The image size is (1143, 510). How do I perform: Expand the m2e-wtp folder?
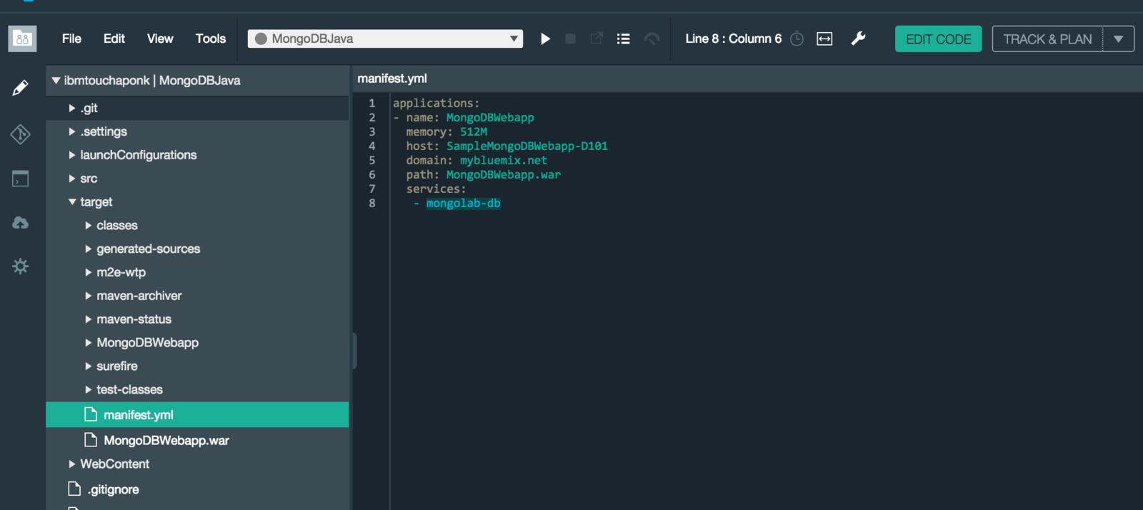pyautogui.click(x=89, y=272)
